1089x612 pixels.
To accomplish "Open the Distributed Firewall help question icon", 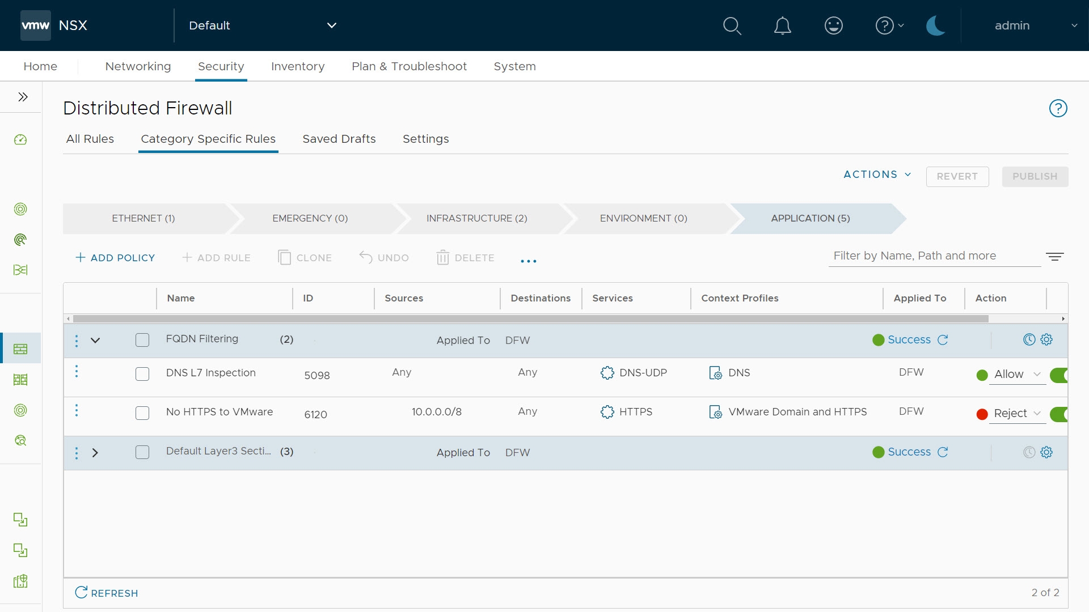I will coord(1058,108).
